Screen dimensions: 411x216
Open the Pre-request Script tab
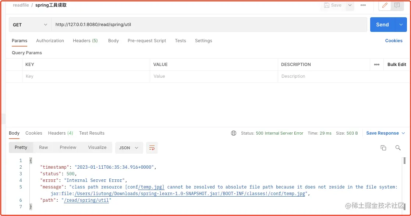tap(147, 41)
